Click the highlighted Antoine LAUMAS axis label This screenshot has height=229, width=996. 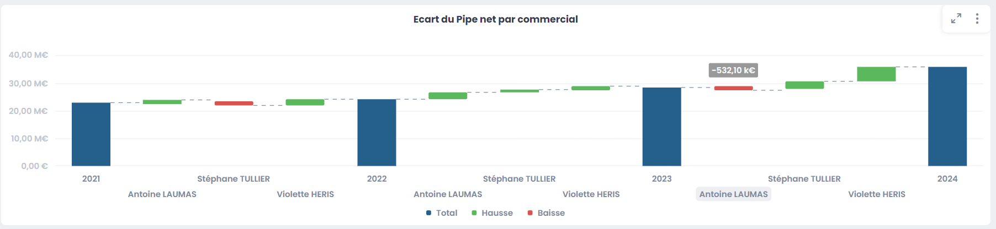(x=733, y=194)
